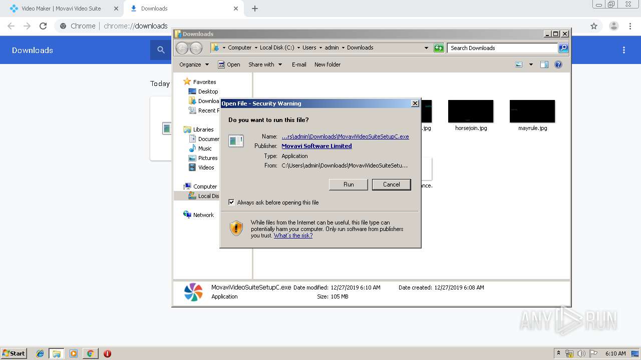Viewport: 641px width, 360px height.
Task: Click the network tray icon
Action: tap(569, 353)
